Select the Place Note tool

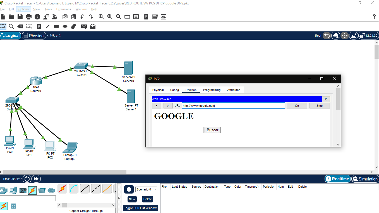39,26
